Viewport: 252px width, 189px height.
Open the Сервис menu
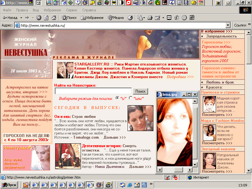(72, 10)
